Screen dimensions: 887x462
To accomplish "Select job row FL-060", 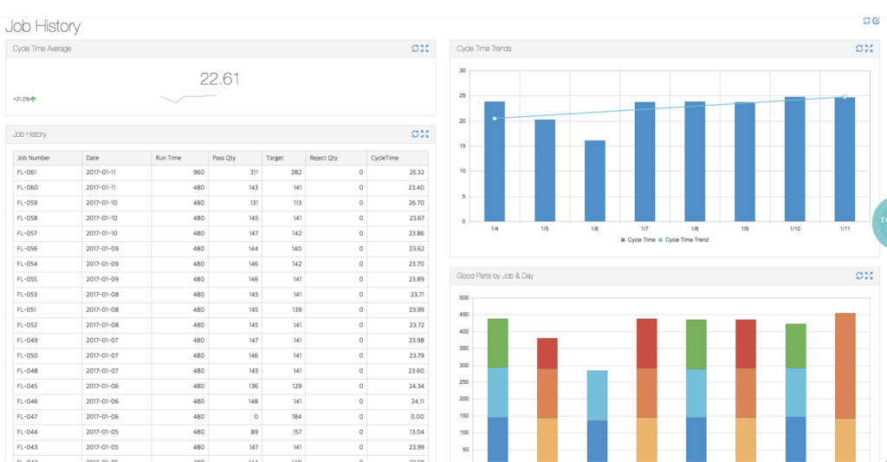I will [221, 187].
